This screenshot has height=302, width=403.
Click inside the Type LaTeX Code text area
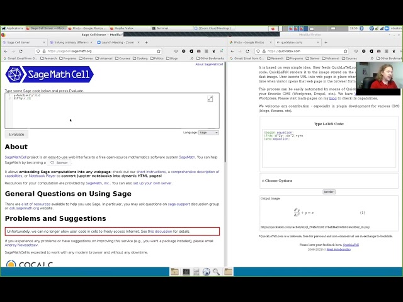click(x=329, y=148)
